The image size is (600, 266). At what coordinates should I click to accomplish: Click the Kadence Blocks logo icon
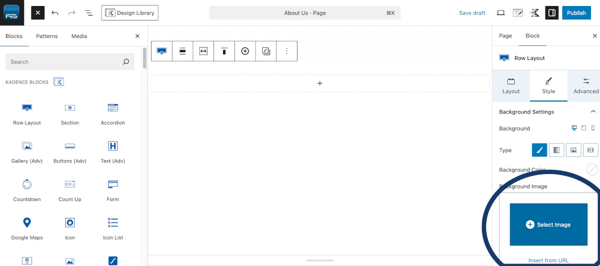point(58,82)
